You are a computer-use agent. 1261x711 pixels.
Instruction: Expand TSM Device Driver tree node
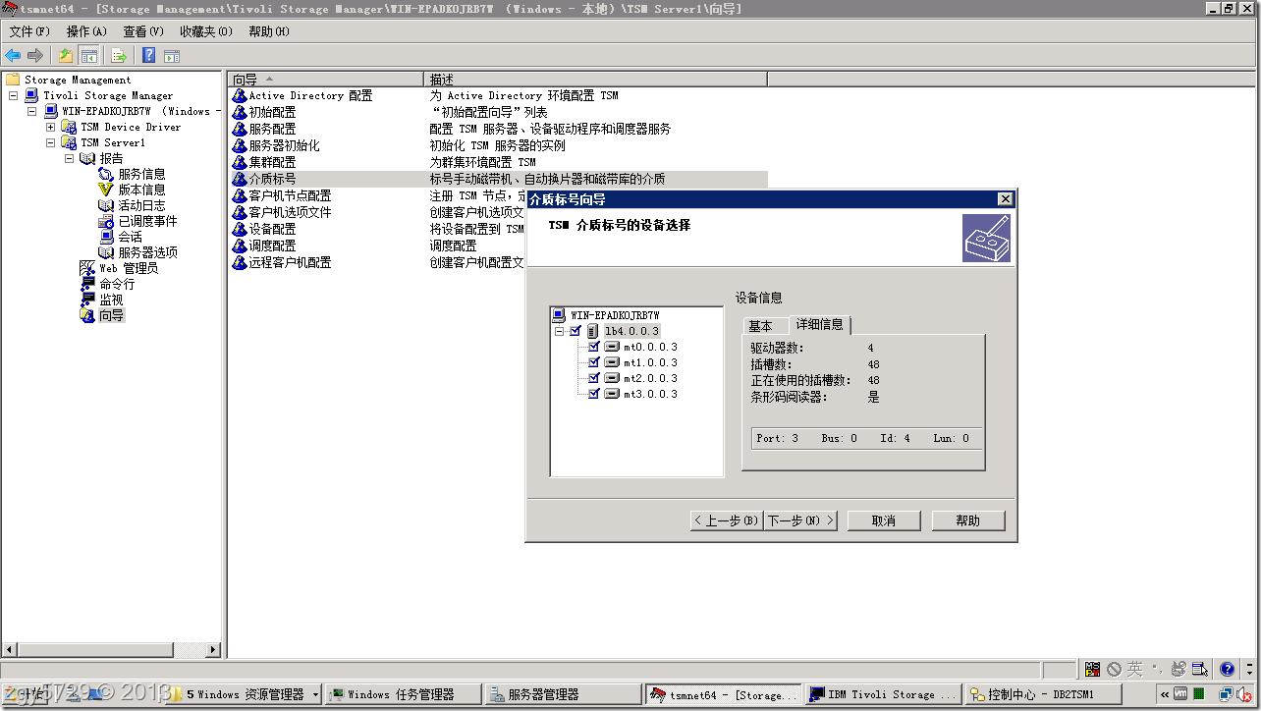coord(50,127)
